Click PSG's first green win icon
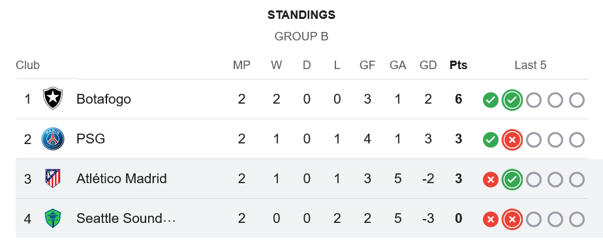Viewport: 603px width, 249px height. coord(490,140)
